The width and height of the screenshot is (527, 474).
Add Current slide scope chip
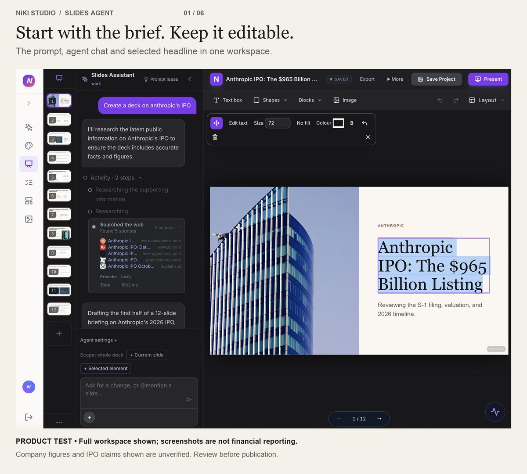pos(147,355)
